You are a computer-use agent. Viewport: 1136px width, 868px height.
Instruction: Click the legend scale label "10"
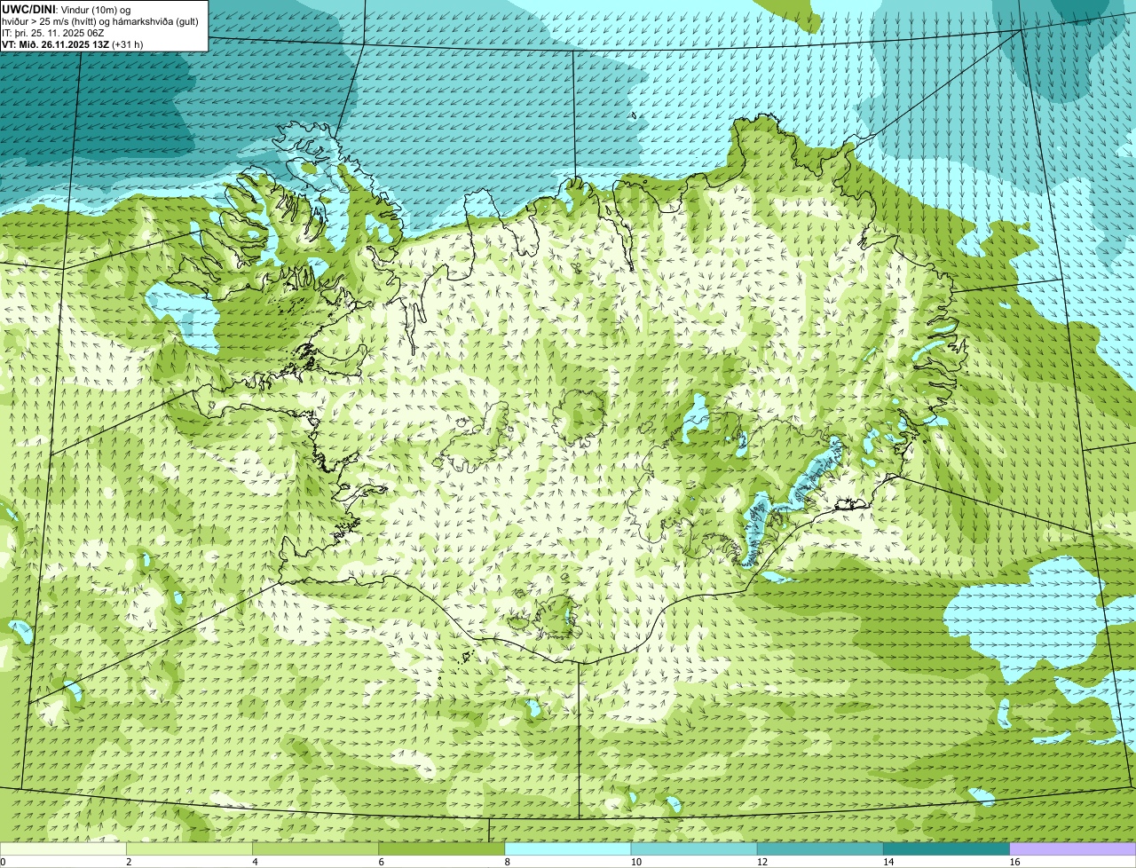coord(636,862)
